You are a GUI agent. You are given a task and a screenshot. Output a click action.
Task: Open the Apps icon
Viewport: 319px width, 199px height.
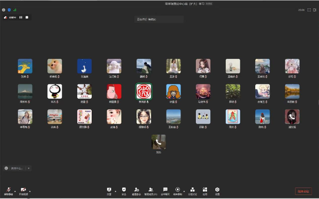pyautogui.click(x=205, y=191)
